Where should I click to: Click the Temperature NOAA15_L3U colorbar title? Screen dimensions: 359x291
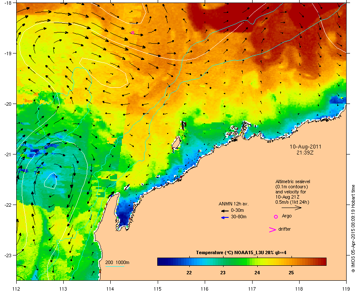241,252
